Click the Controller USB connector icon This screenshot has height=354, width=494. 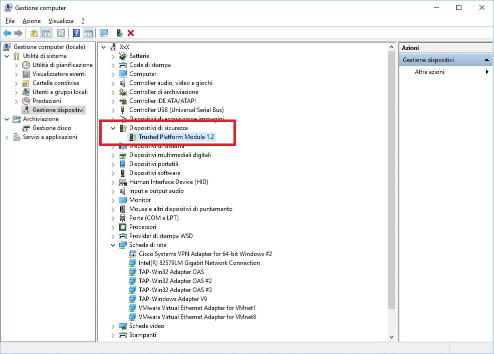coord(123,110)
